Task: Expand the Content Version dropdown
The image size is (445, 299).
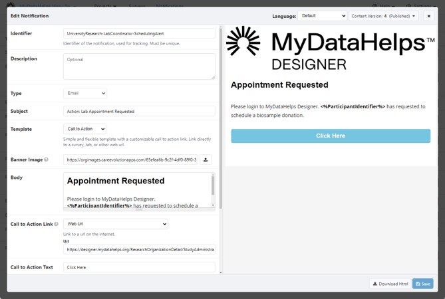Action: coord(384,16)
